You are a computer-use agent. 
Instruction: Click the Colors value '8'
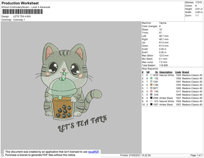pos(196,6)
